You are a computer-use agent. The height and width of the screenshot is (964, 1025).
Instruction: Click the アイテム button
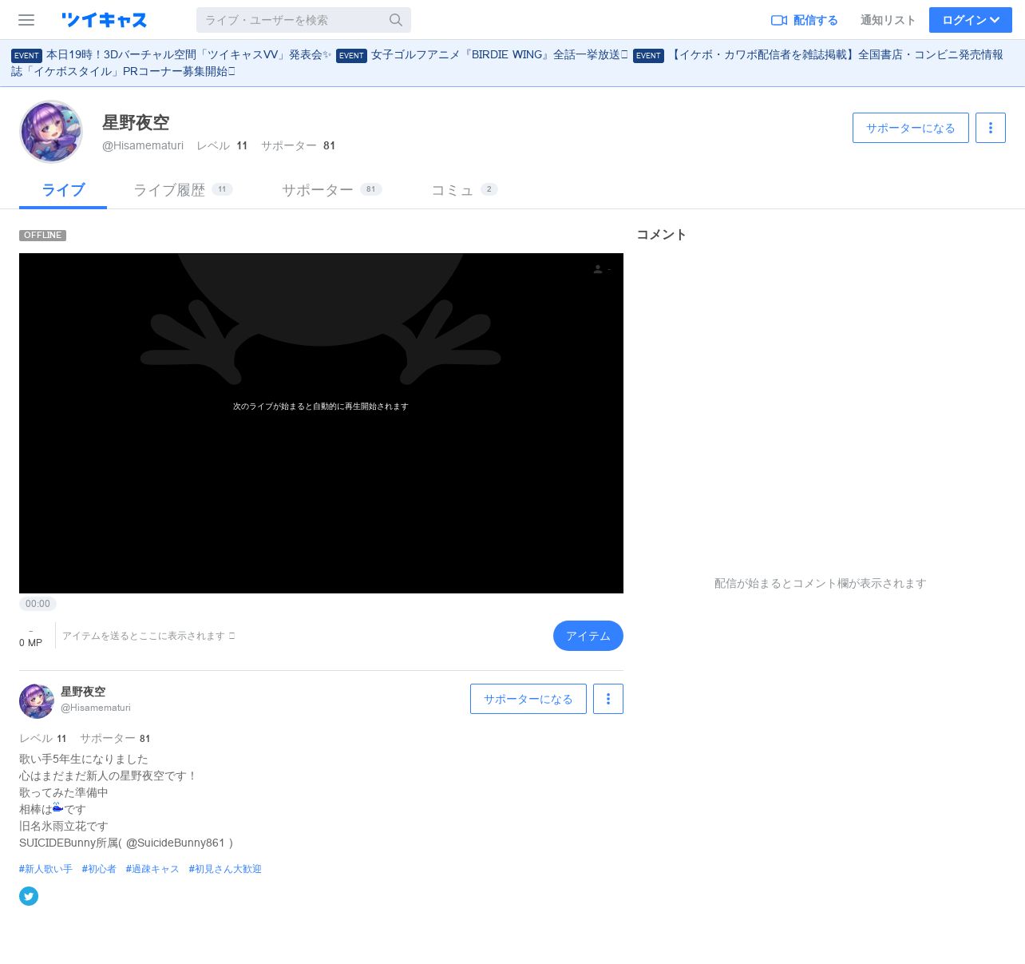point(588,636)
